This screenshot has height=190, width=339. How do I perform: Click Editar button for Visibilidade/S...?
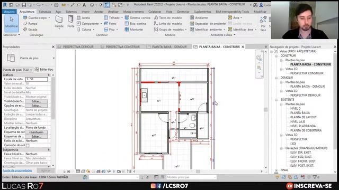point(37,101)
